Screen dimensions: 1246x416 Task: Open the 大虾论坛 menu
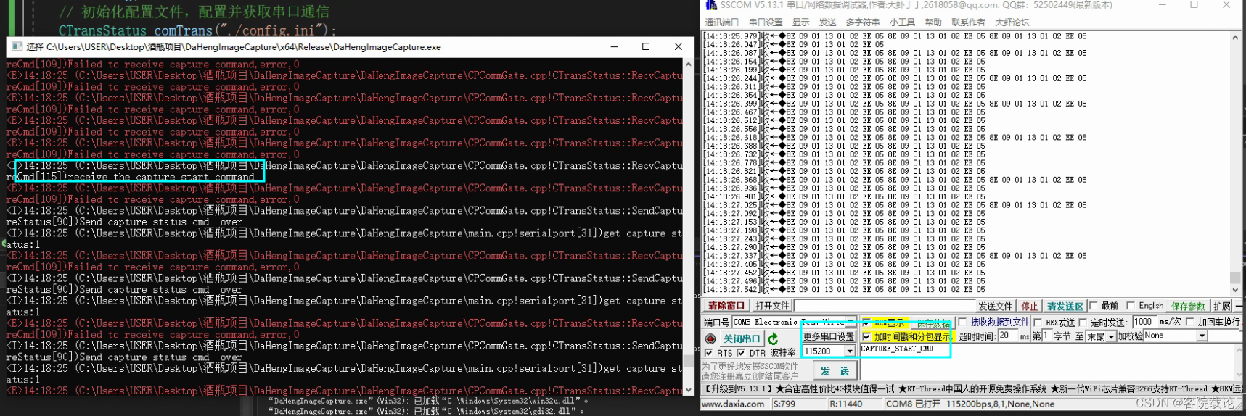tap(1012, 22)
